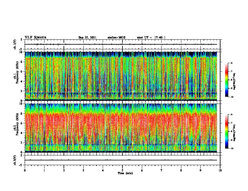Image resolution: width=248 pixels, height=191 pixels.
Task: Click the 'station=MOS' header label
Action: tap(116, 37)
